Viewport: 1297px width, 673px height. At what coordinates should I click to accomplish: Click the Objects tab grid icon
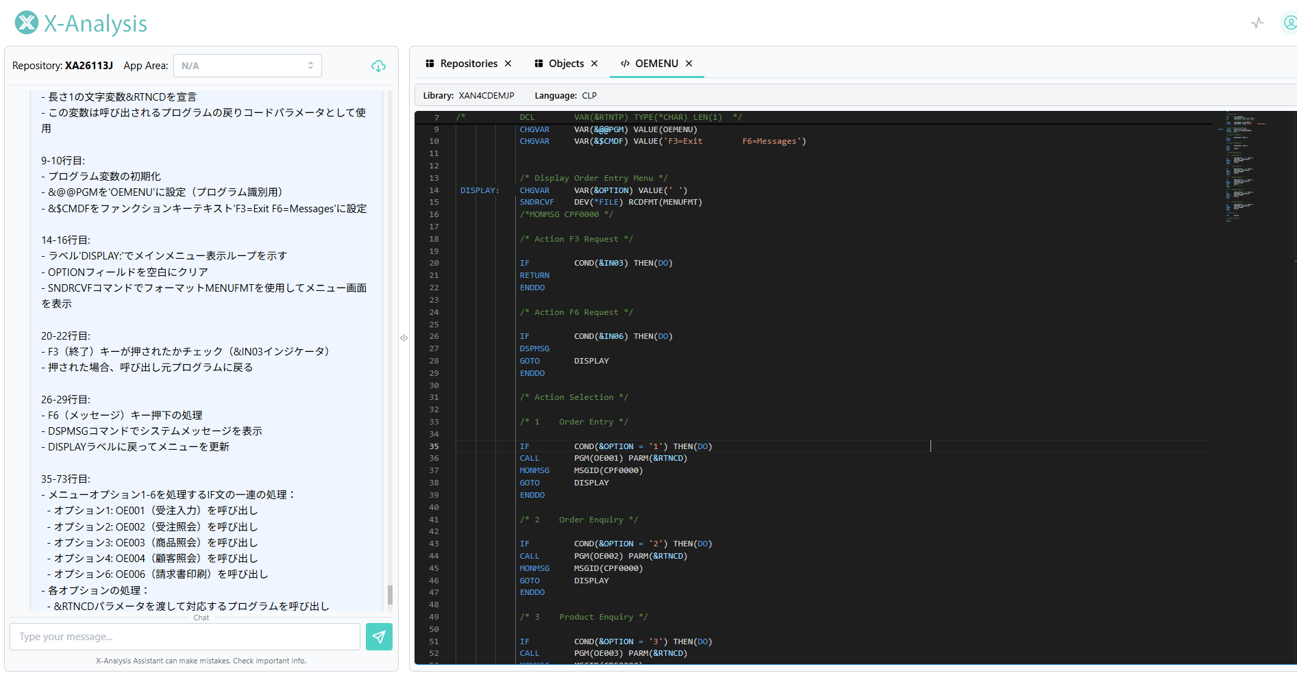tap(539, 64)
